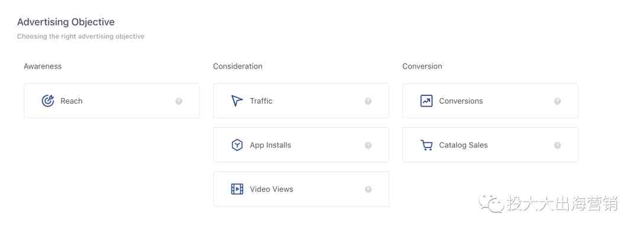Show help info for Video Views
Image resolution: width=639 pixels, height=232 pixels.
(x=368, y=189)
